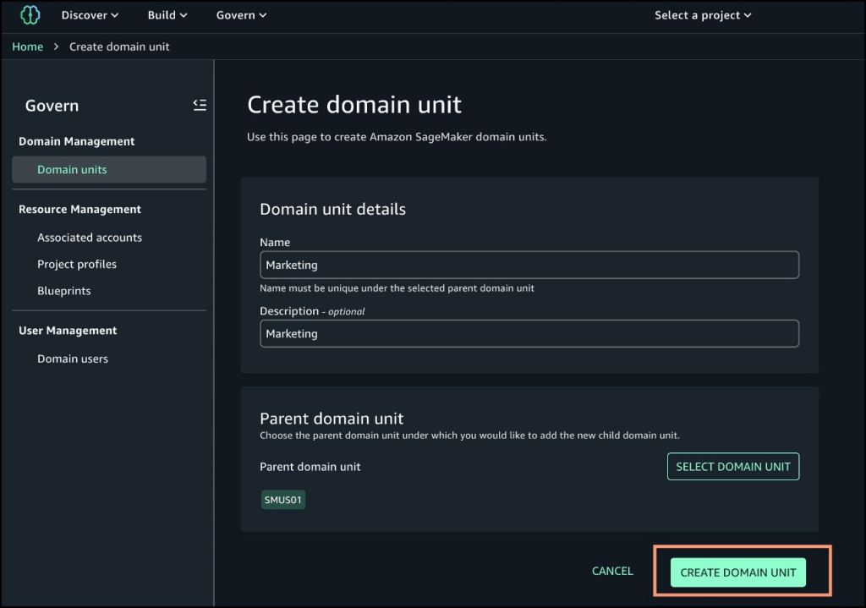Collapse the Govern sidebar panel
The height and width of the screenshot is (608, 866).
200,105
